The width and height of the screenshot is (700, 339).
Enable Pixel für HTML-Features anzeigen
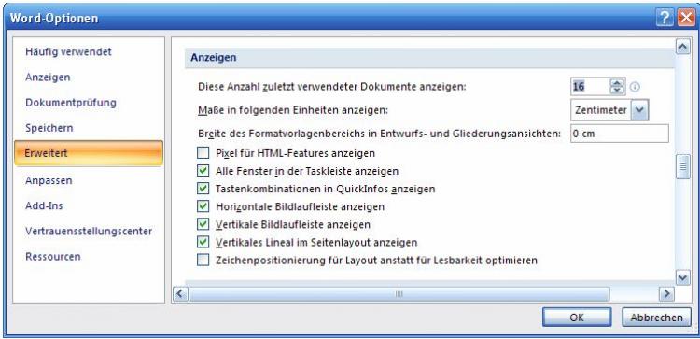(x=203, y=153)
